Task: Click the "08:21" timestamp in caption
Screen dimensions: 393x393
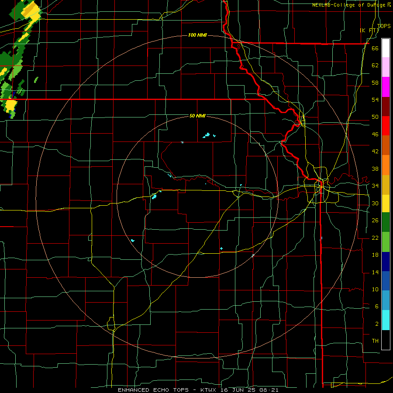Action: [270, 390]
